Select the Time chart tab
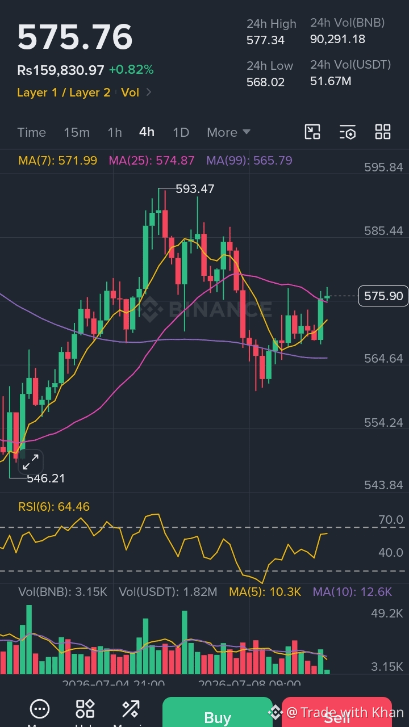409x727 pixels. tap(31, 132)
